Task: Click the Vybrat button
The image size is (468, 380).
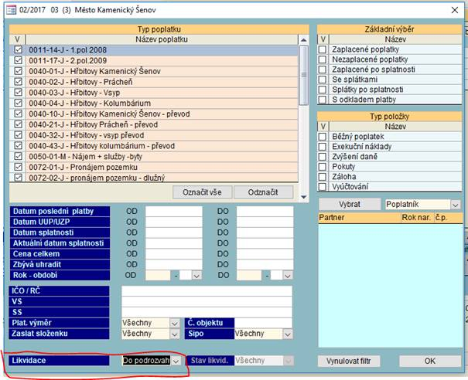Action: click(348, 205)
